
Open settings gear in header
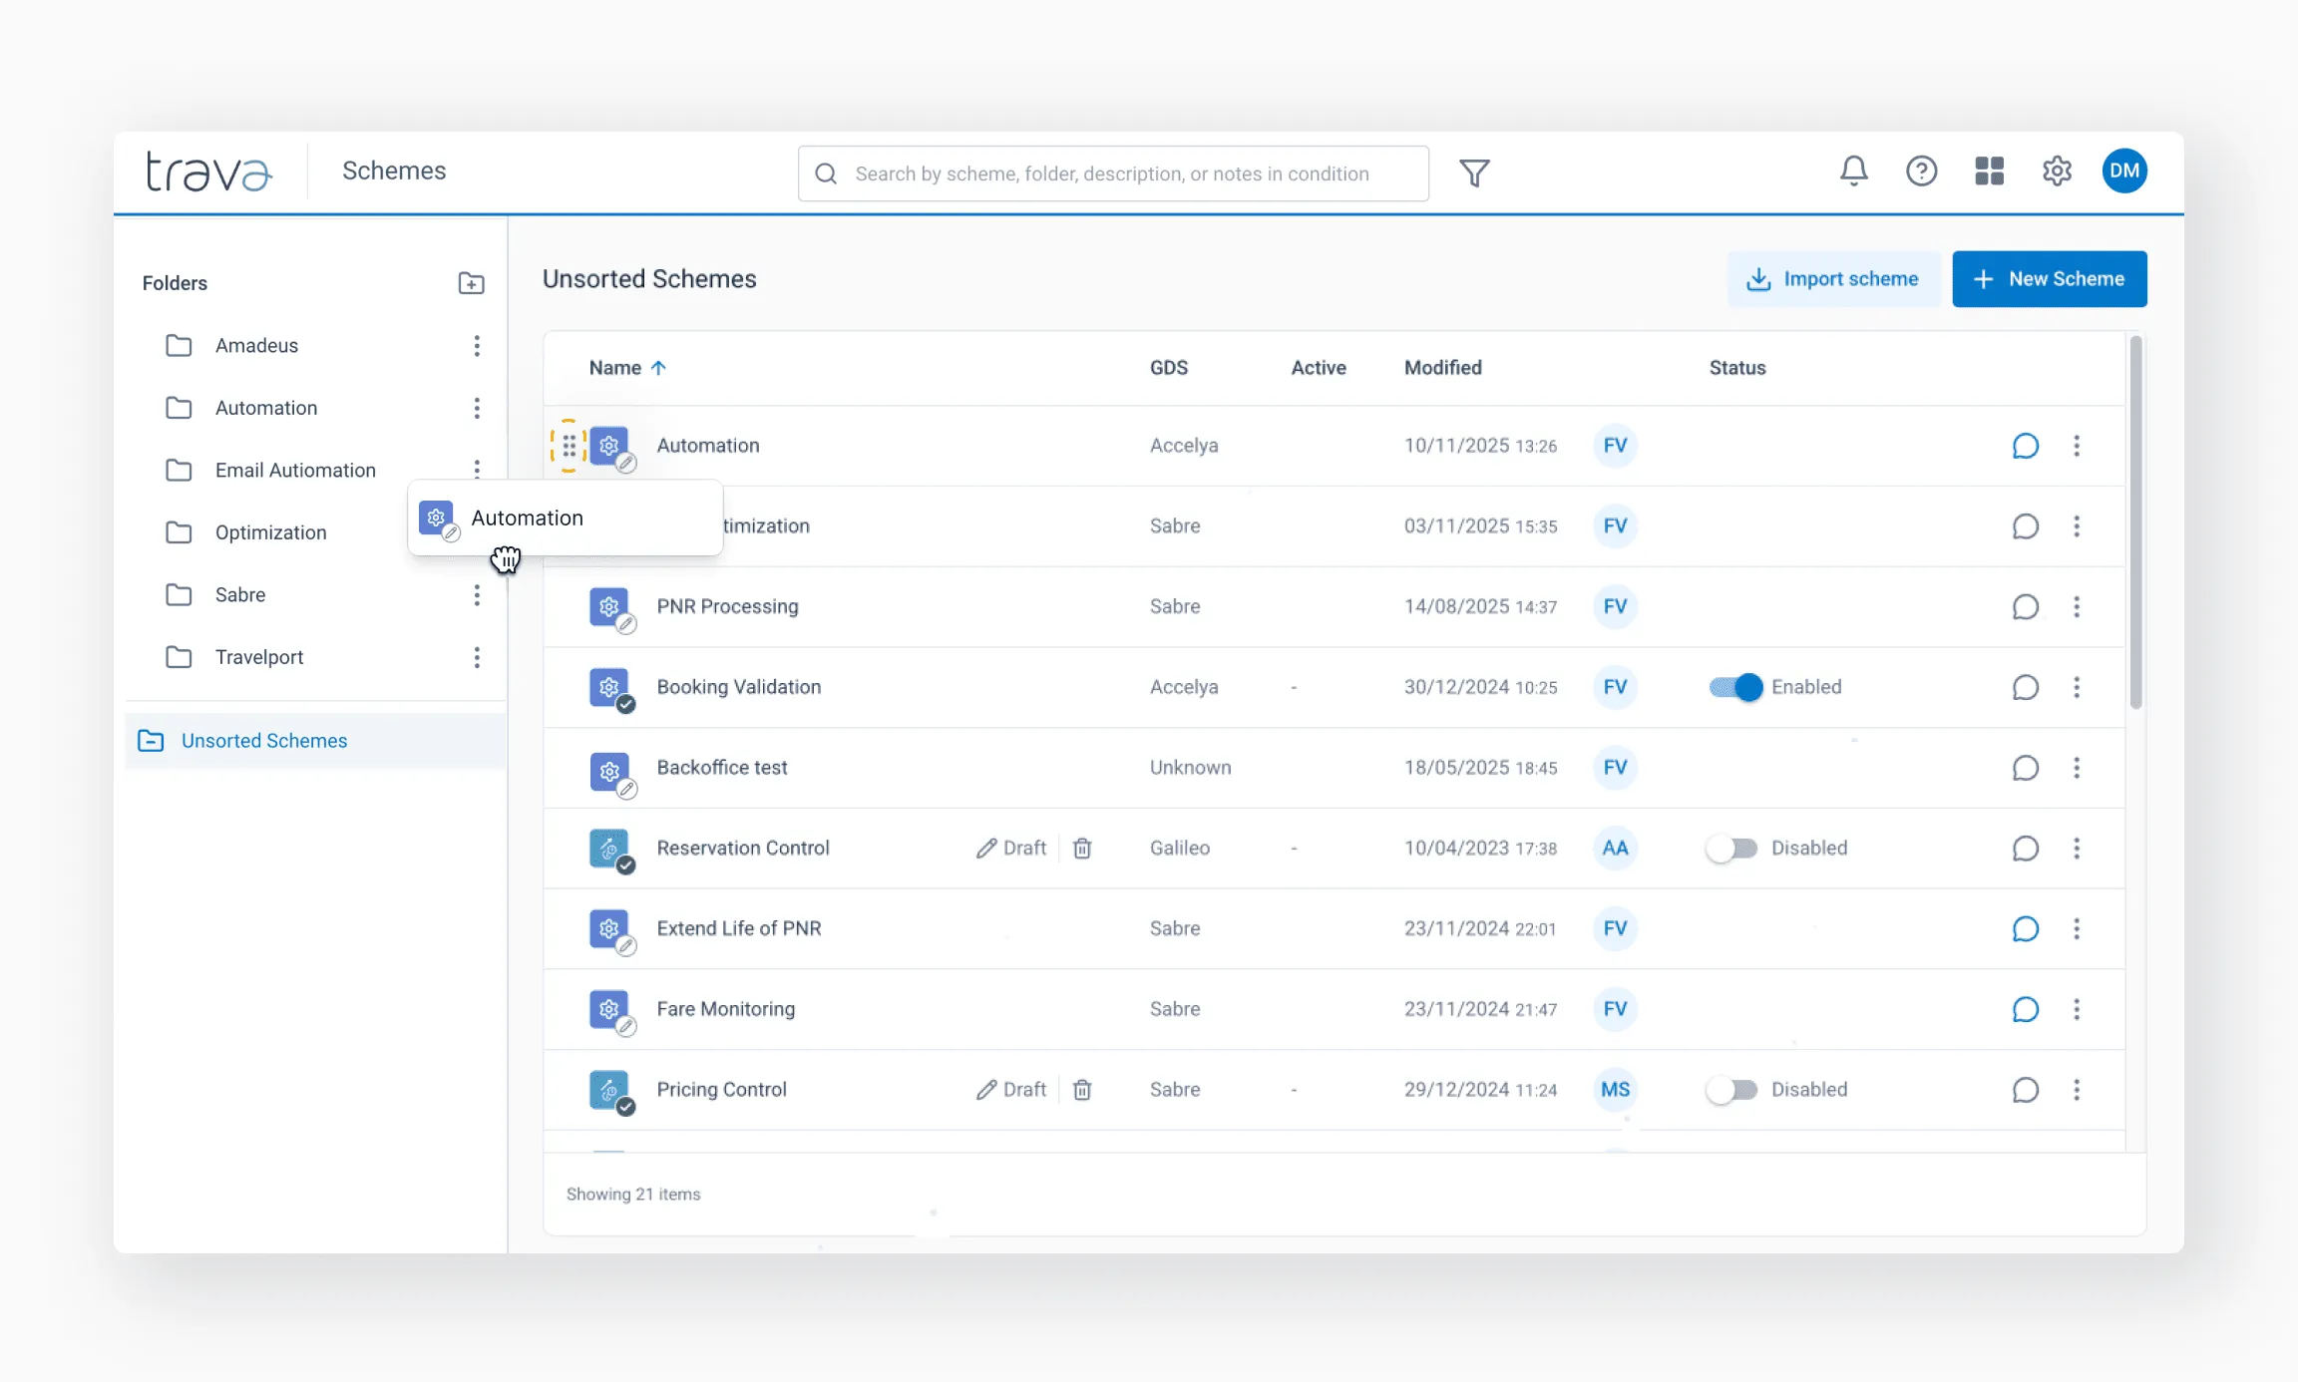click(x=2057, y=172)
